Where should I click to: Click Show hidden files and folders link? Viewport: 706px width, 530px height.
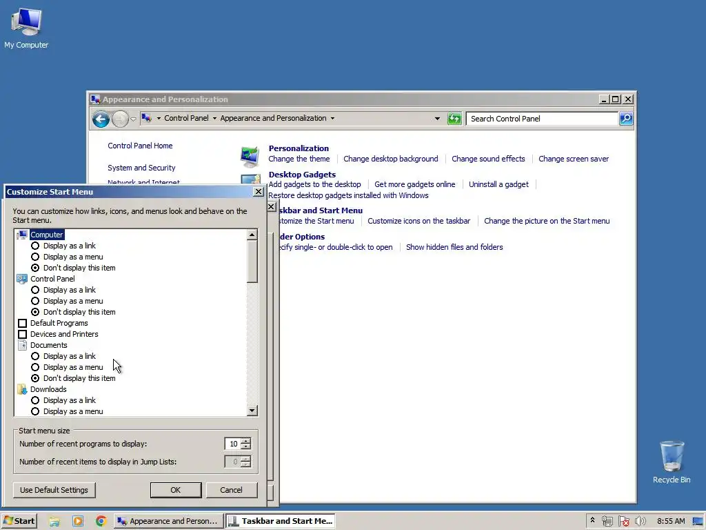tap(454, 247)
